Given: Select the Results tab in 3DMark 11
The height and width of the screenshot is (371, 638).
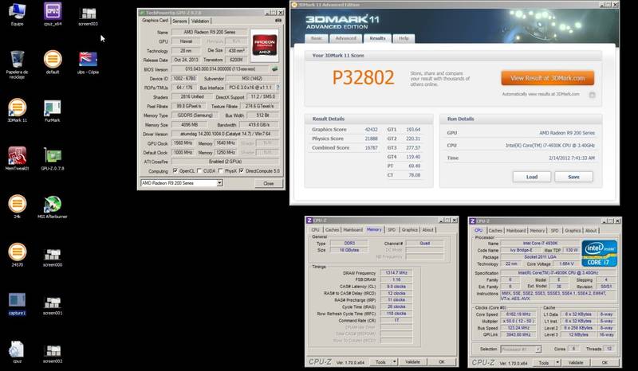Looking at the screenshot, I should (x=377, y=38).
